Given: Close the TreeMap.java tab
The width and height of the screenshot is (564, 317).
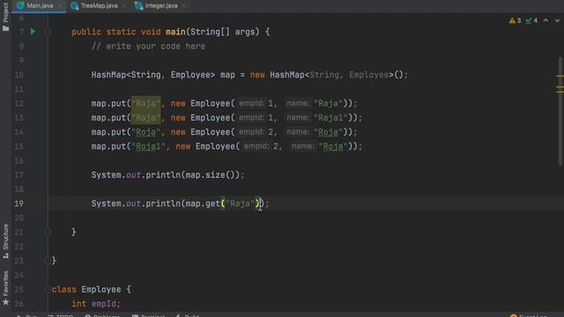Looking at the screenshot, I should (x=123, y=6).
